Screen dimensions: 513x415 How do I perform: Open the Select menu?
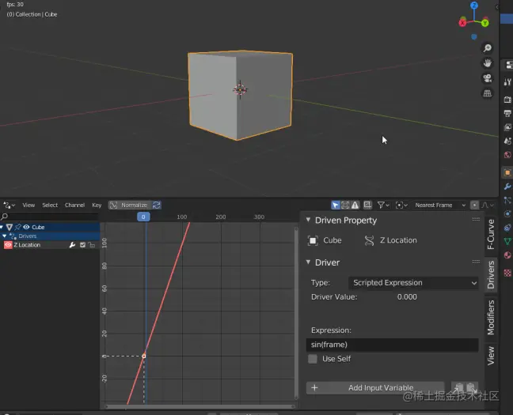coord(50,205)
